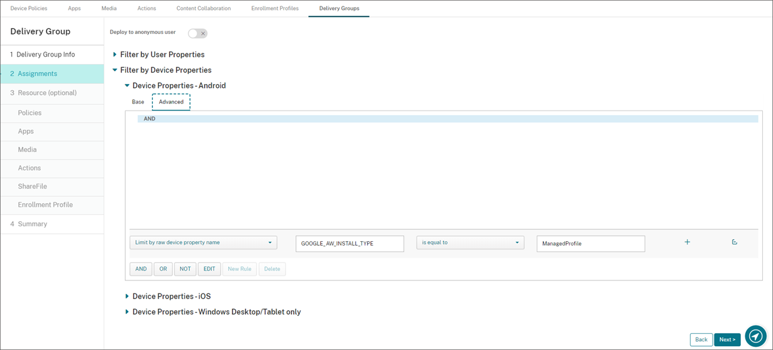Click the EDIT button
Screen dimensions: 773x350
(x=209, y=269)
